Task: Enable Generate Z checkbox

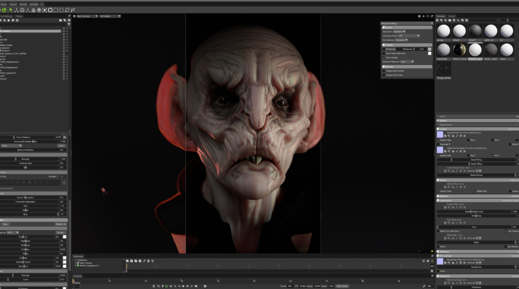Action: pos(438,144)
